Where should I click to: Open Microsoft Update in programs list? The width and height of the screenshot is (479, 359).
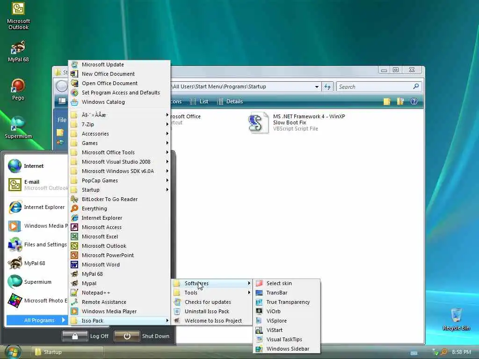[x=119, y=65]
